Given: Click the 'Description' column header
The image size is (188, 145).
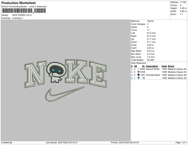Looking at the screenshot, I should pyautogui.click(x=152, y=66).
